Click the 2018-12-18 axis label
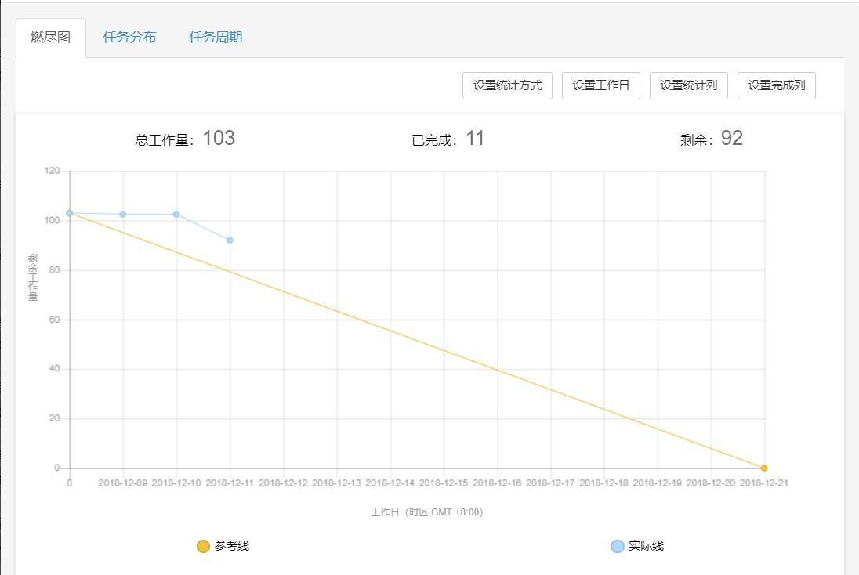The image size is (859, 575). [603, 483]
